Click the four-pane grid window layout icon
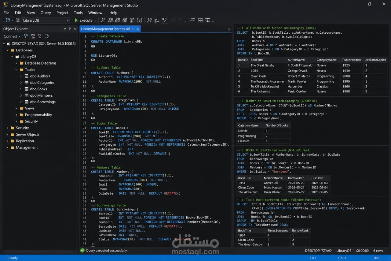Viewport: 391px width, 261px height. (x=200, y=20)
